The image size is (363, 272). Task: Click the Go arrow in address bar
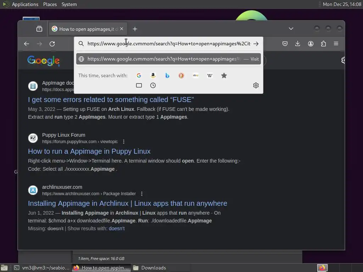click(x=256, y=44)
